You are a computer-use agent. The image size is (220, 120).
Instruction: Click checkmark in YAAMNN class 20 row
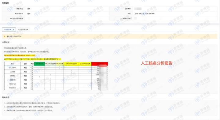[x=60, y=67]
